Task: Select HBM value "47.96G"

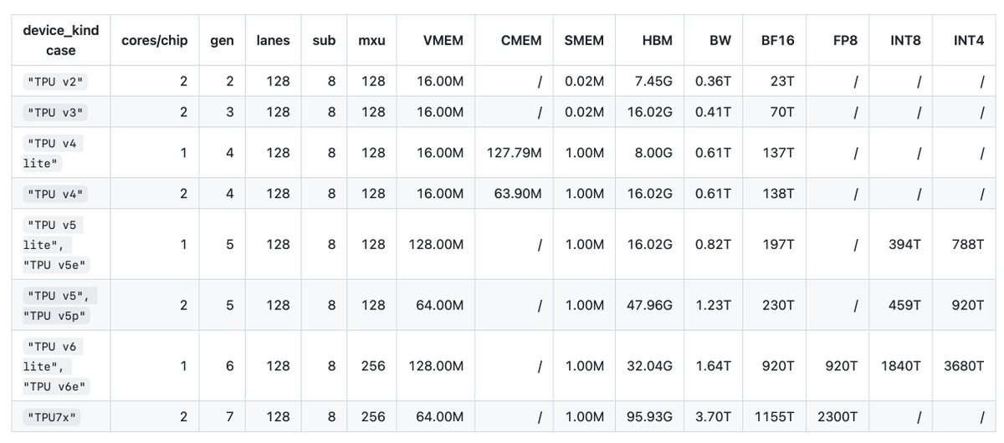Action: pos(651,305)
